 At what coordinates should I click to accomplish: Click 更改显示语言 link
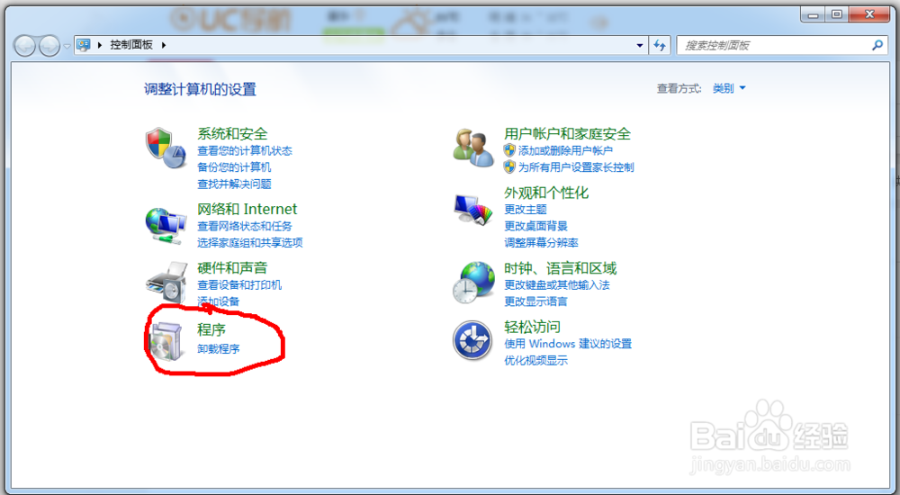coord(535,301)
